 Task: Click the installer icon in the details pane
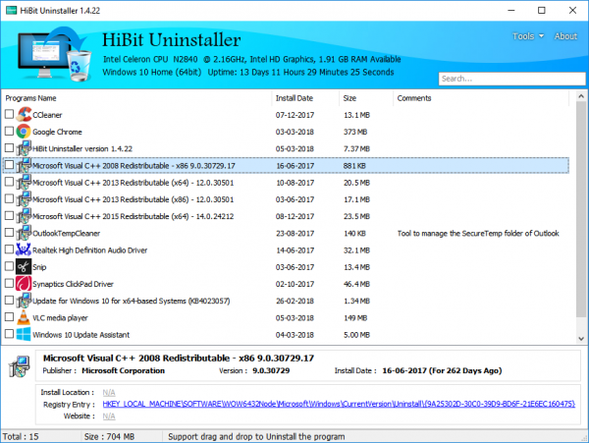[20, 366]
